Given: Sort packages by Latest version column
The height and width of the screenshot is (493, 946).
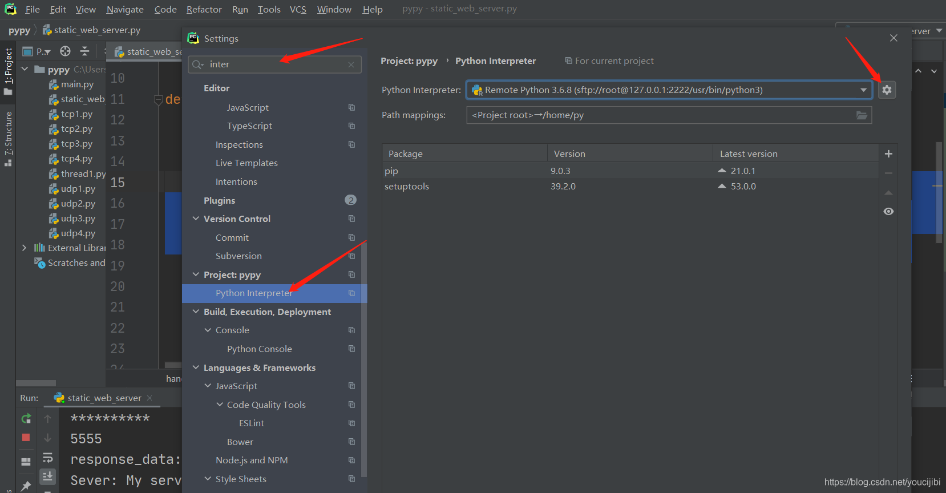Looking at the screenshot, I should pyautogui.click(x=795, y=153).
